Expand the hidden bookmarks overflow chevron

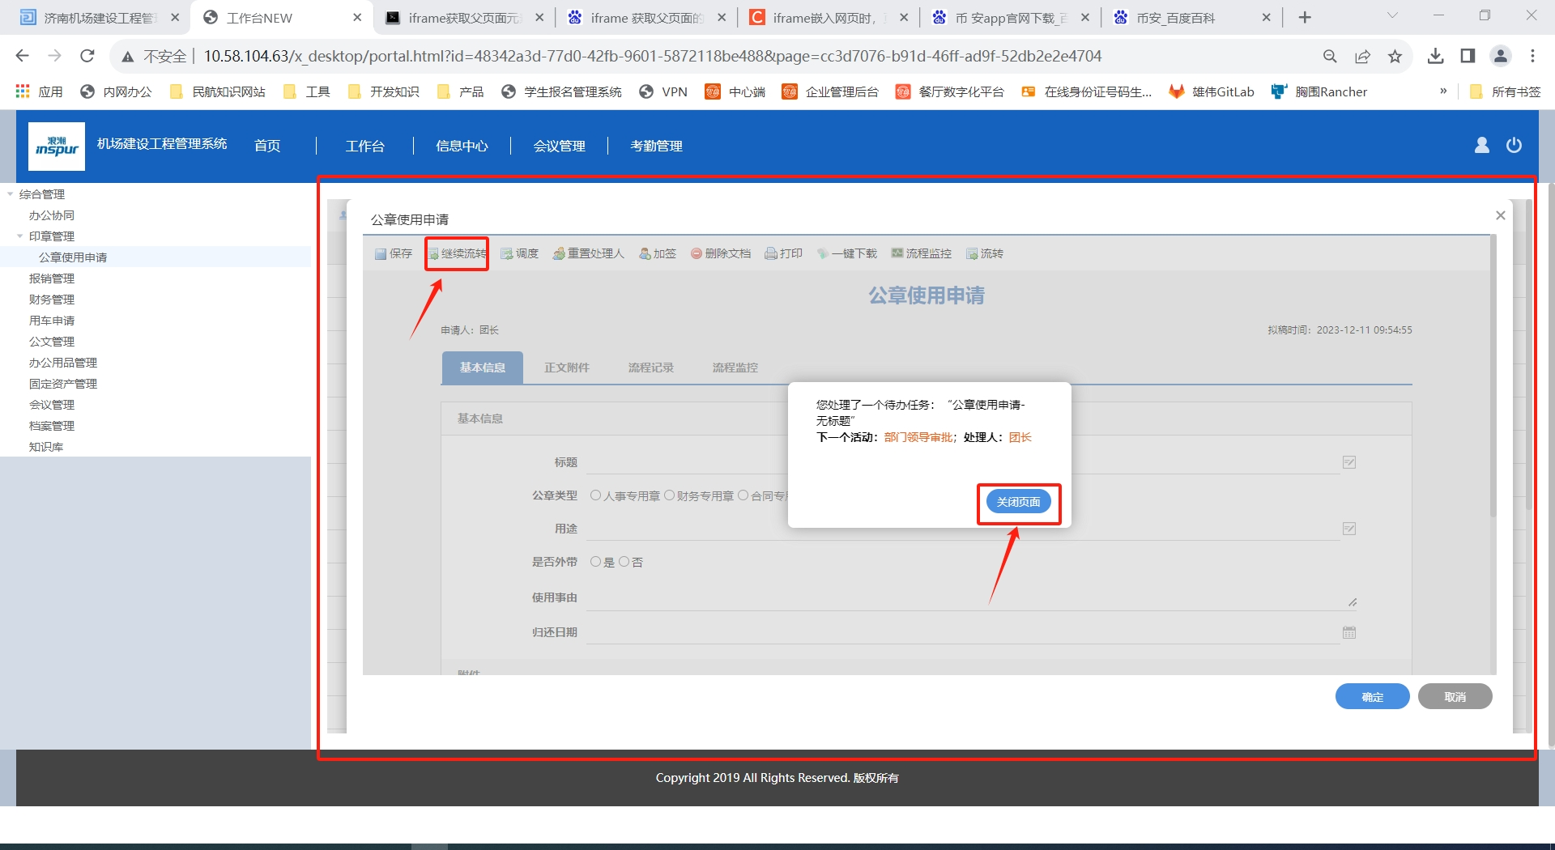(1442, 91)
